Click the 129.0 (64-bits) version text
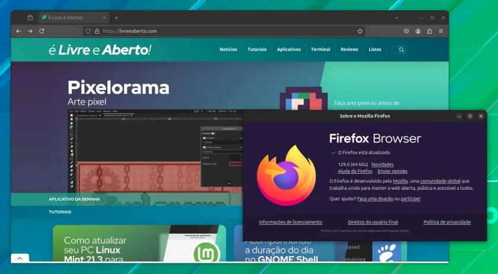The image size is (498, 274). (x=353, y=164)
